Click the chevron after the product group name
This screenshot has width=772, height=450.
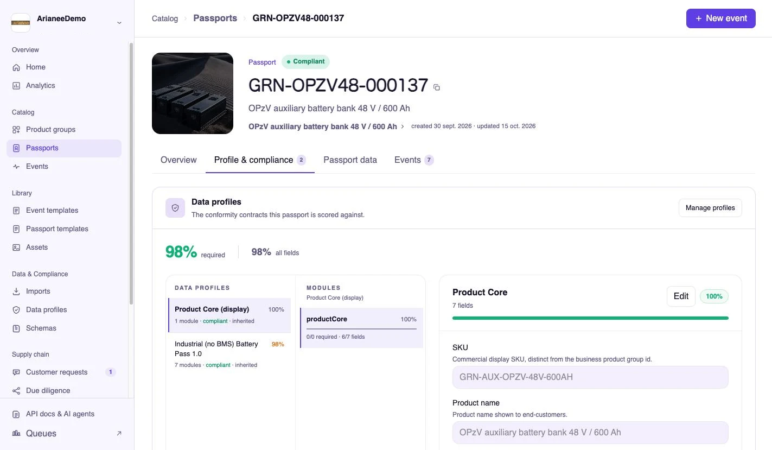[403, 126]
